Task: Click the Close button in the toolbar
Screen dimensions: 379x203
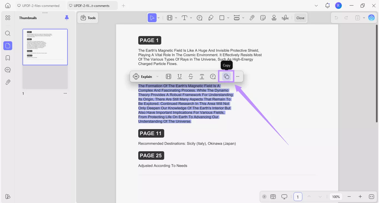Action: pos(300,17)
